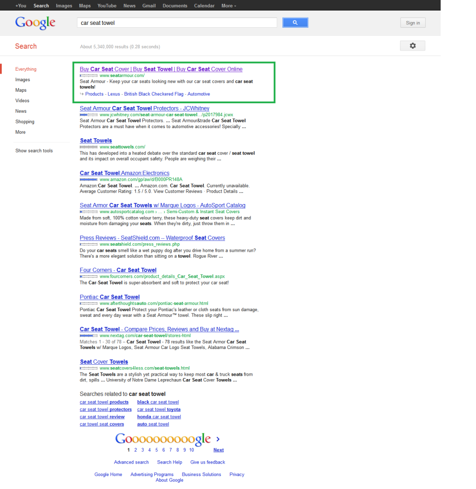476x489 pixels.
Task: Open YouTube from the top bar
Action: (107, 6)
